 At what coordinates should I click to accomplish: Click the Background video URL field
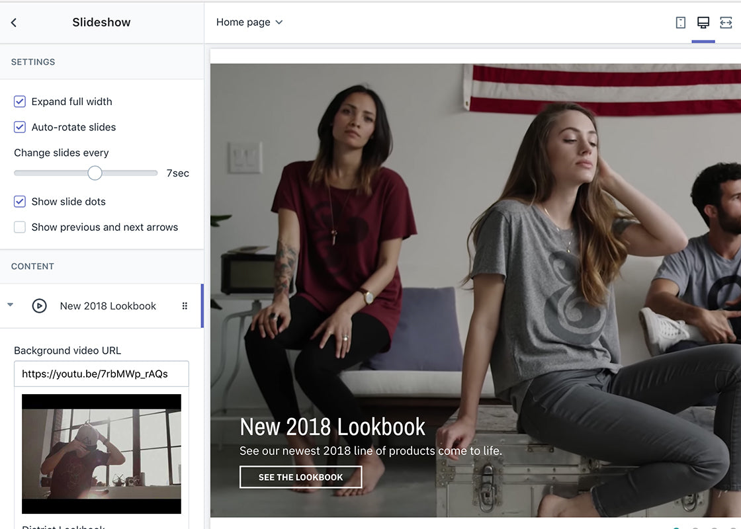[x=102, y=374]
